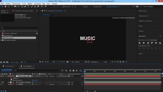Hide the MUSIC text layer eye

[x=1, y=84]
